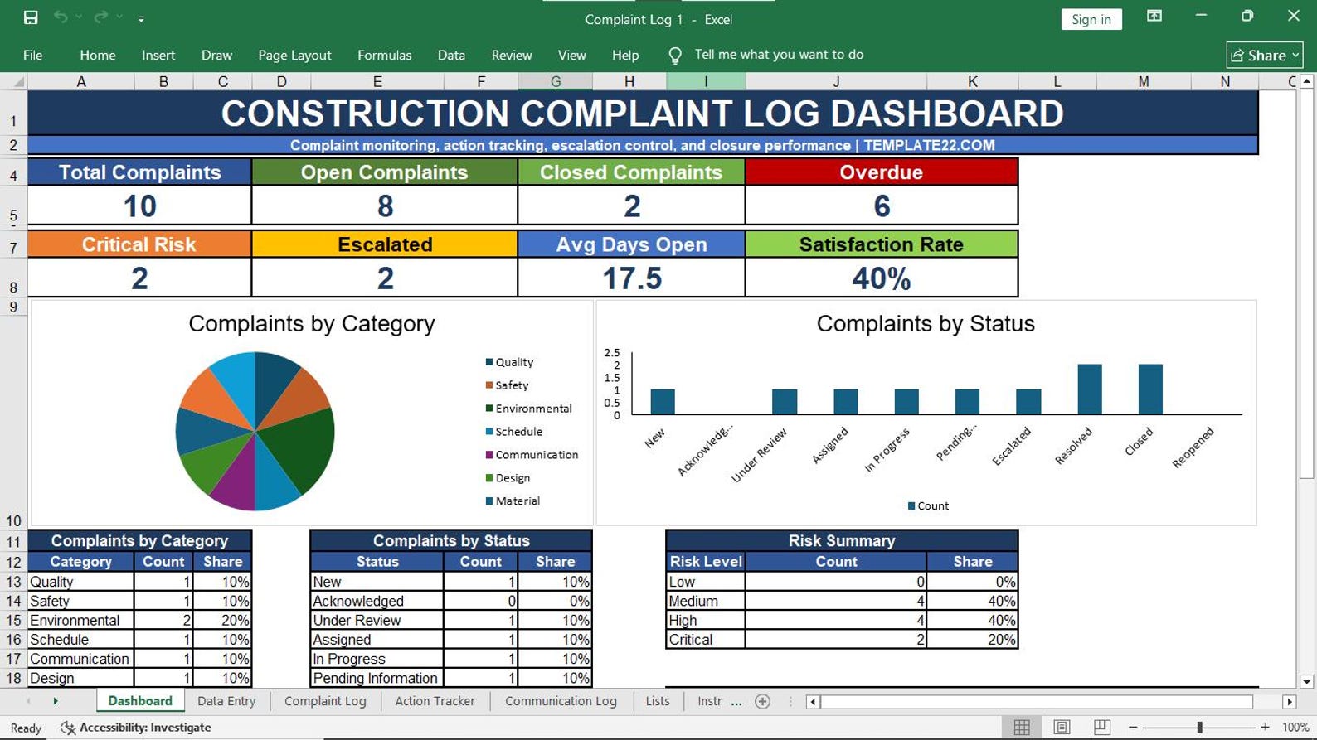The width and height of the screenshot is (1317, 740).
Task: Click Tell me what you want to do field
Action: point(779,55)
